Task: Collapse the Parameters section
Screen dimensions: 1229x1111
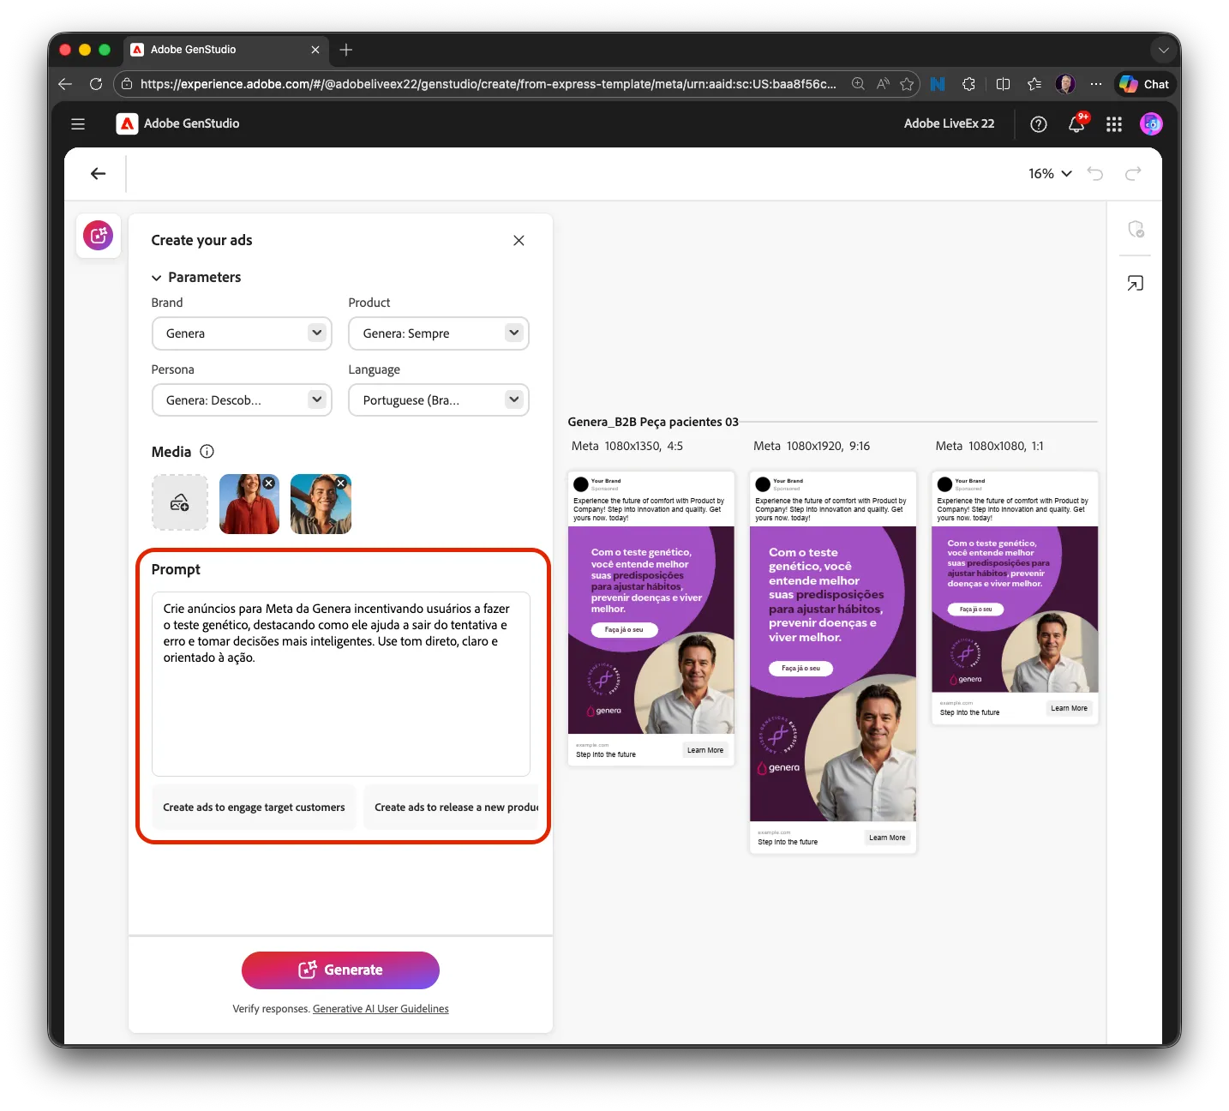Action: (x=196, y=278)
